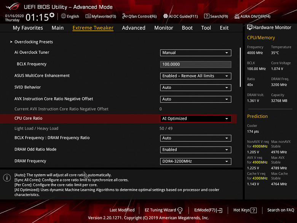The image size is (297, 223).
Task: Click the 174 pts cooler score
Action: [x=253, y=132]
